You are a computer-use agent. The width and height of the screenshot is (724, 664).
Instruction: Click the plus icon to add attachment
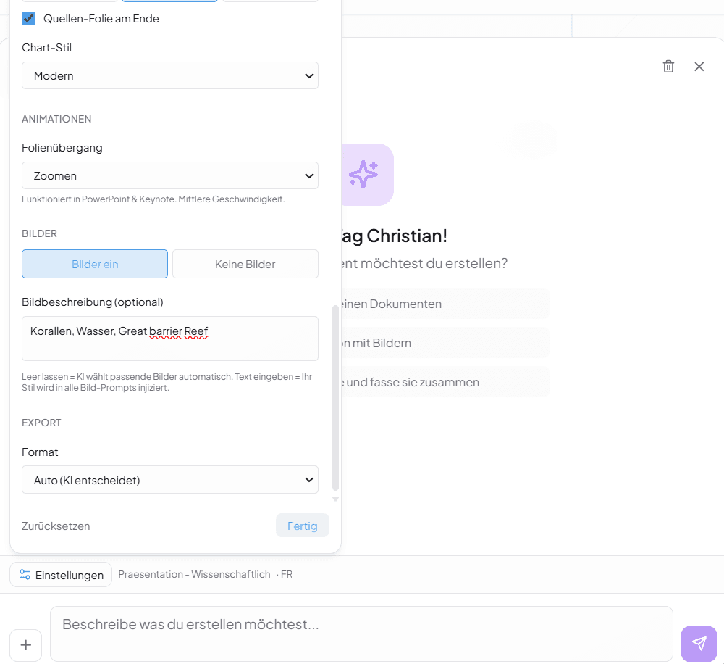pos(26,644)
